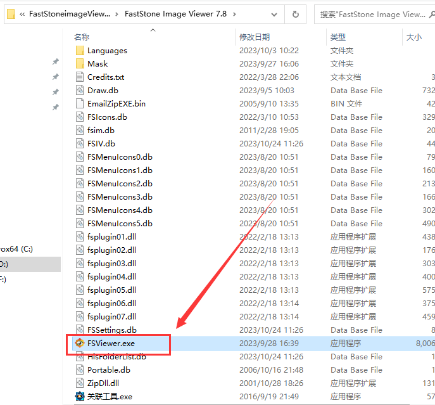Click the 2016/9/19 21:49 date cell
Screen dimensions: 435x405
(269, 397)
